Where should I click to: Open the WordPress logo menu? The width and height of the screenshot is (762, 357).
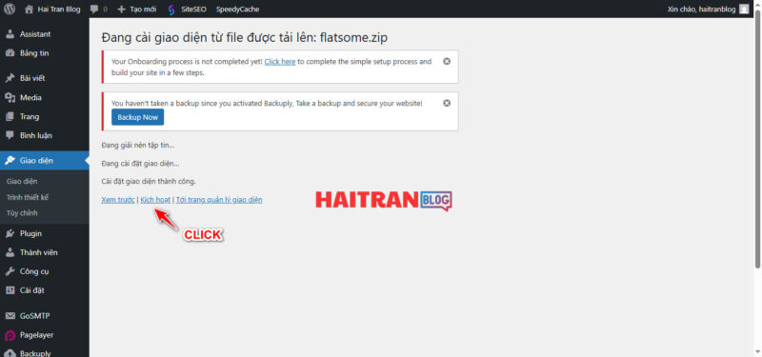pos(10,10)
